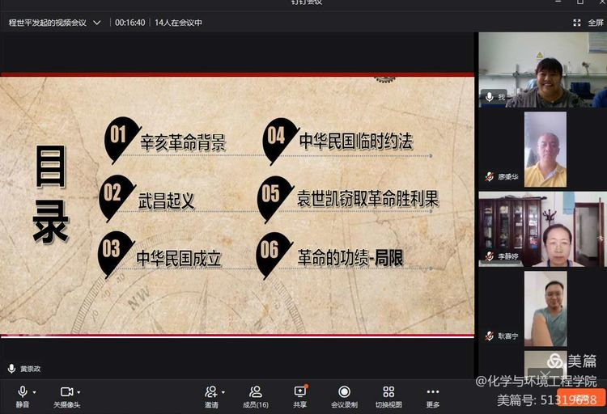This screenshot has height=414, width=607.
Task: Expand the meeting title dropdown chevron
Action: [x=97, y=23]
